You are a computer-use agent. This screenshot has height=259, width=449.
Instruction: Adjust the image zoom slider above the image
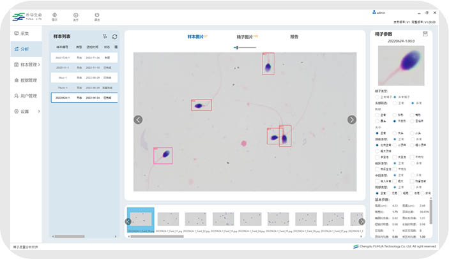pos(237,47)
